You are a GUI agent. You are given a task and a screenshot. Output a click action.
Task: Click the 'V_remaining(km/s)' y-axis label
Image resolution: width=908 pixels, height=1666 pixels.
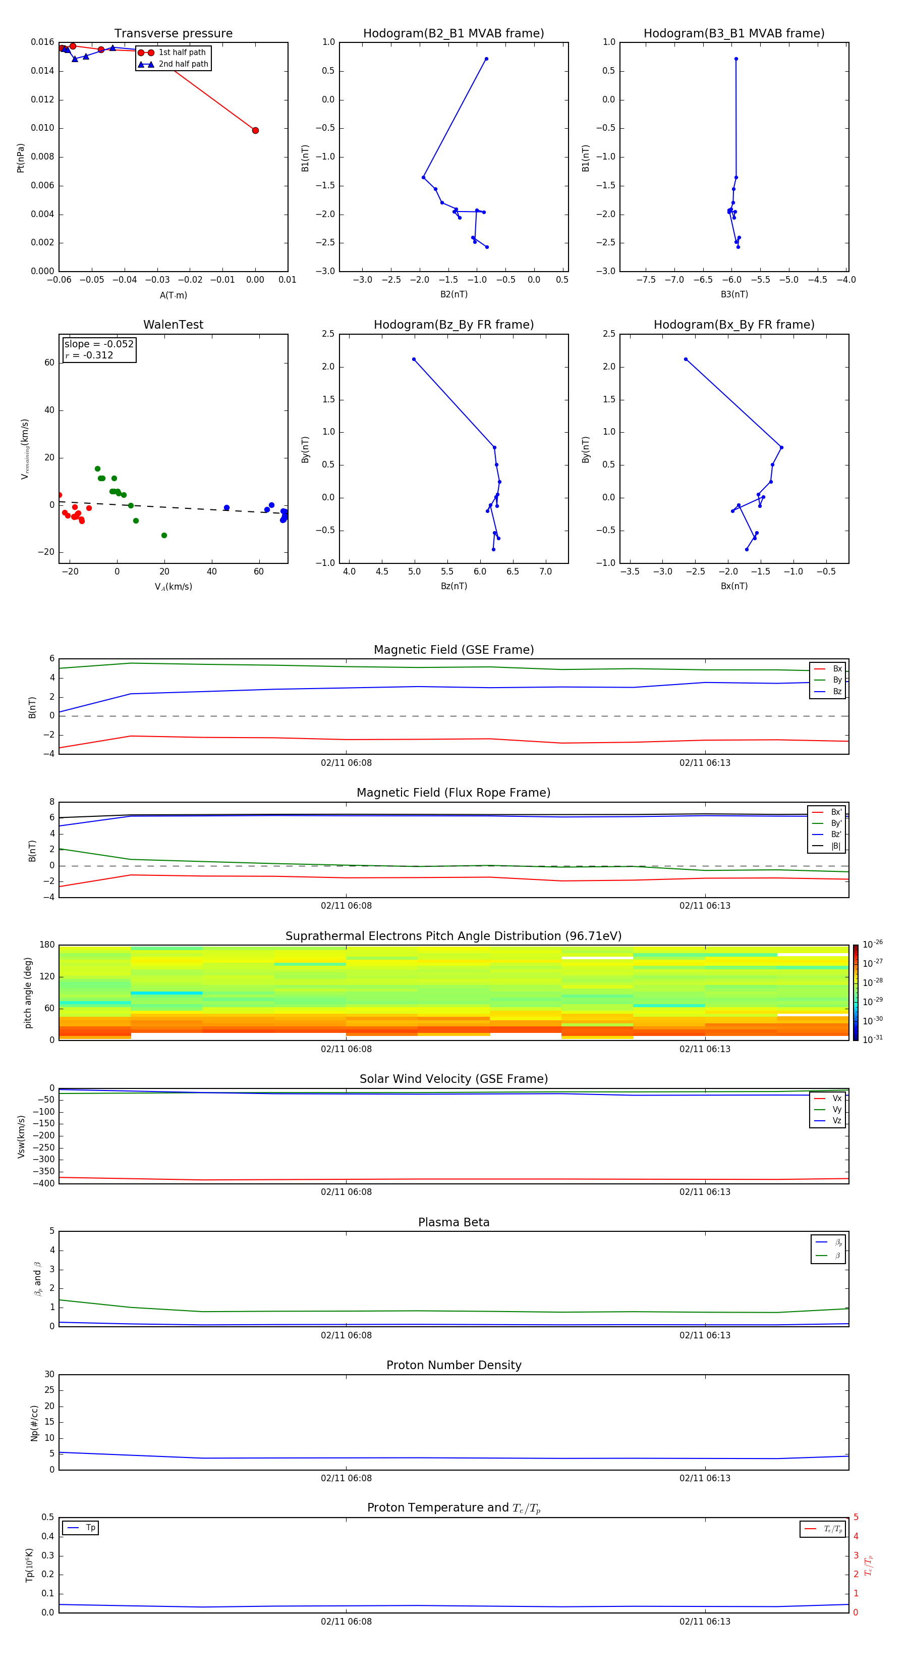pyautogui.click(x=25, y=449)
